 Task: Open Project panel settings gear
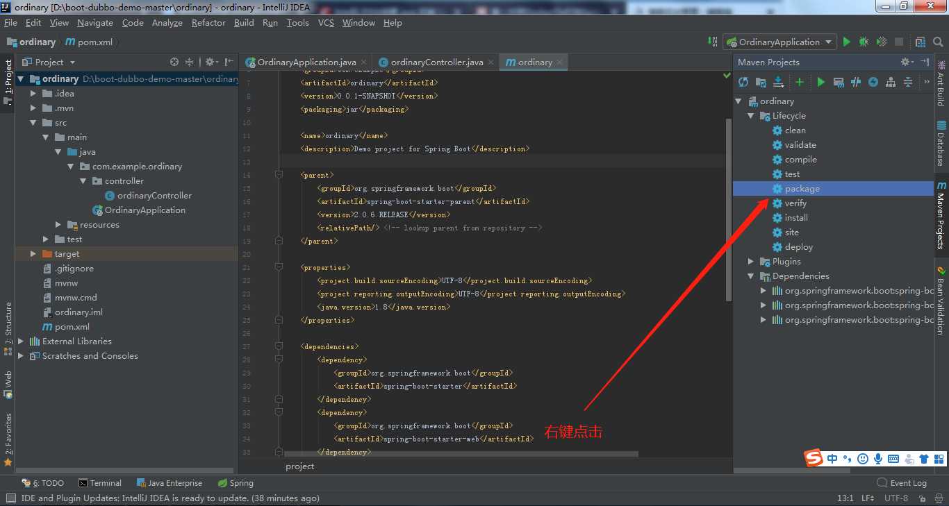point(211,62)
